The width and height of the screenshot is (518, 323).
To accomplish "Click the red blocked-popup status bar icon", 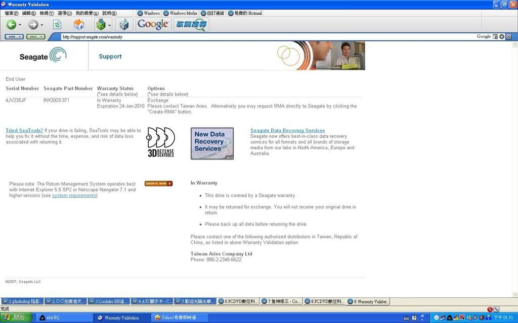I will [490, 309].
